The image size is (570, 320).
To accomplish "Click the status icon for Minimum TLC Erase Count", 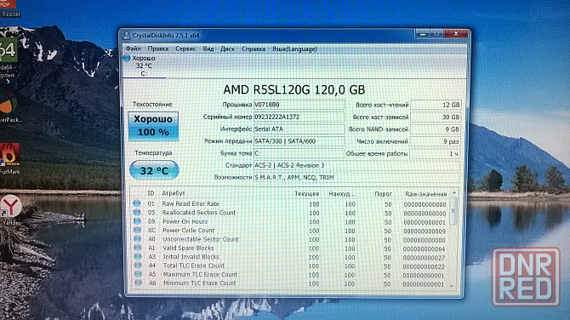I will coord(138,283).
